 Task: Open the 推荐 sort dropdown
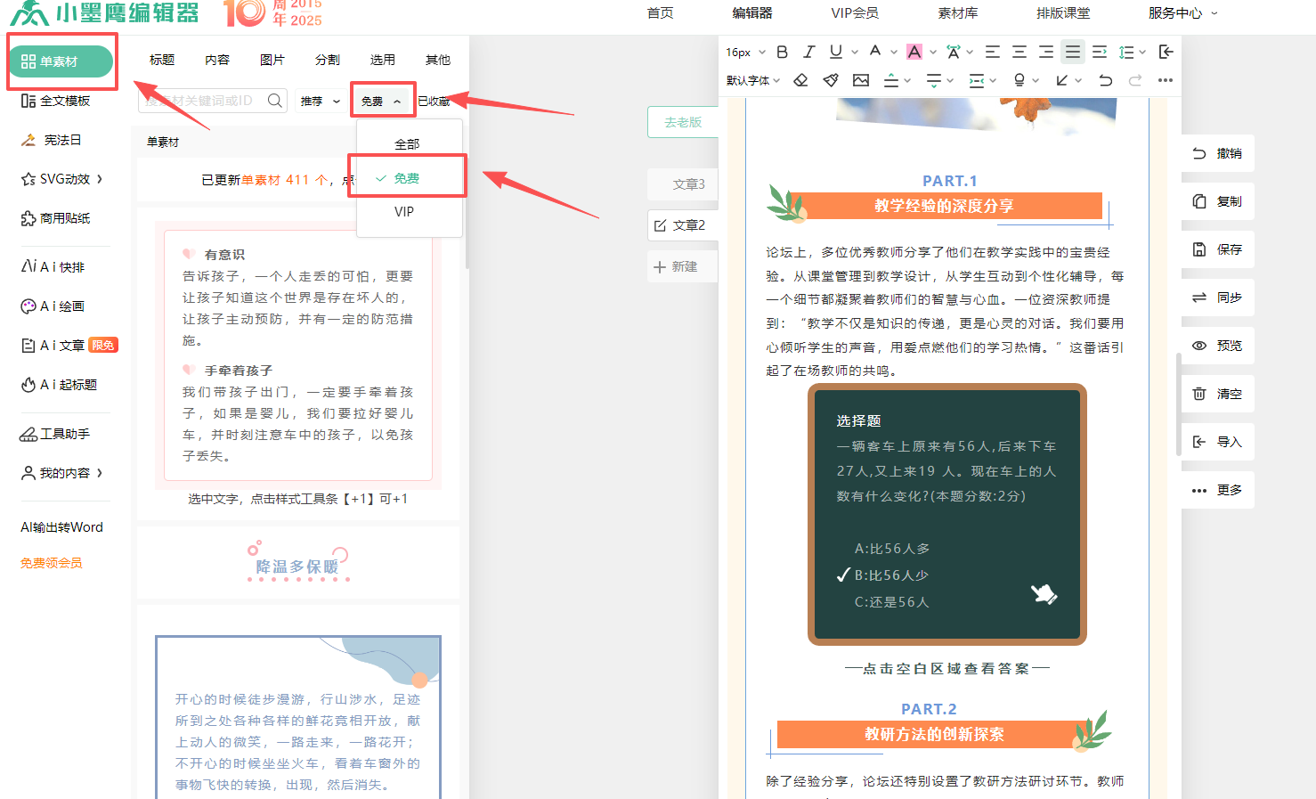321,102
